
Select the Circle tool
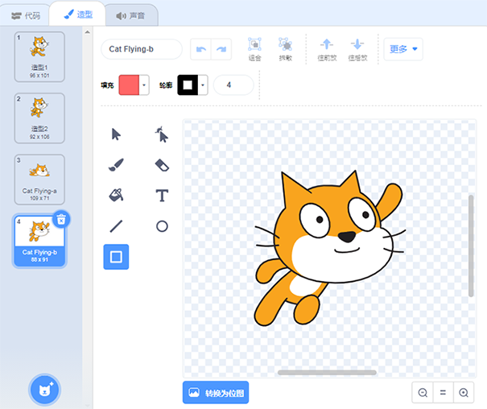(x=162, y=226)
